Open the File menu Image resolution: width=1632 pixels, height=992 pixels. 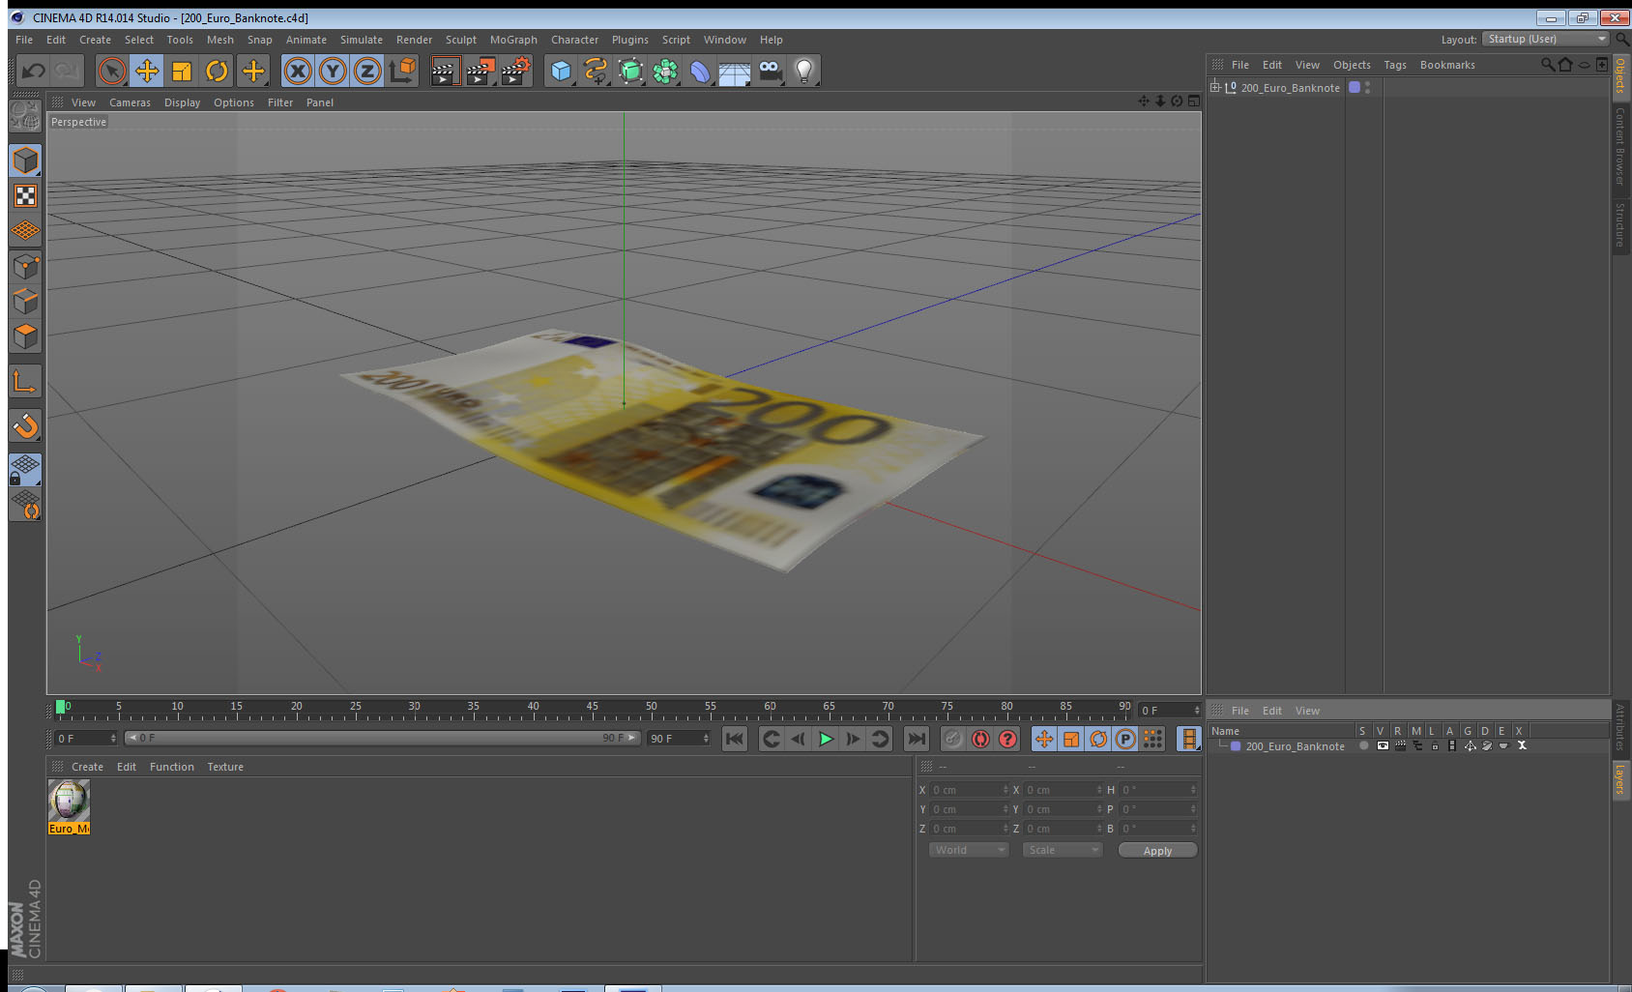tap(24, 40)
